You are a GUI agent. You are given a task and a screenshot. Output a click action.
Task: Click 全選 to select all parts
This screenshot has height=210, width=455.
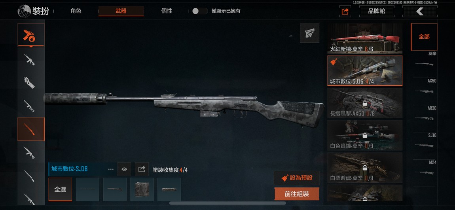click(x=60, y=189)
